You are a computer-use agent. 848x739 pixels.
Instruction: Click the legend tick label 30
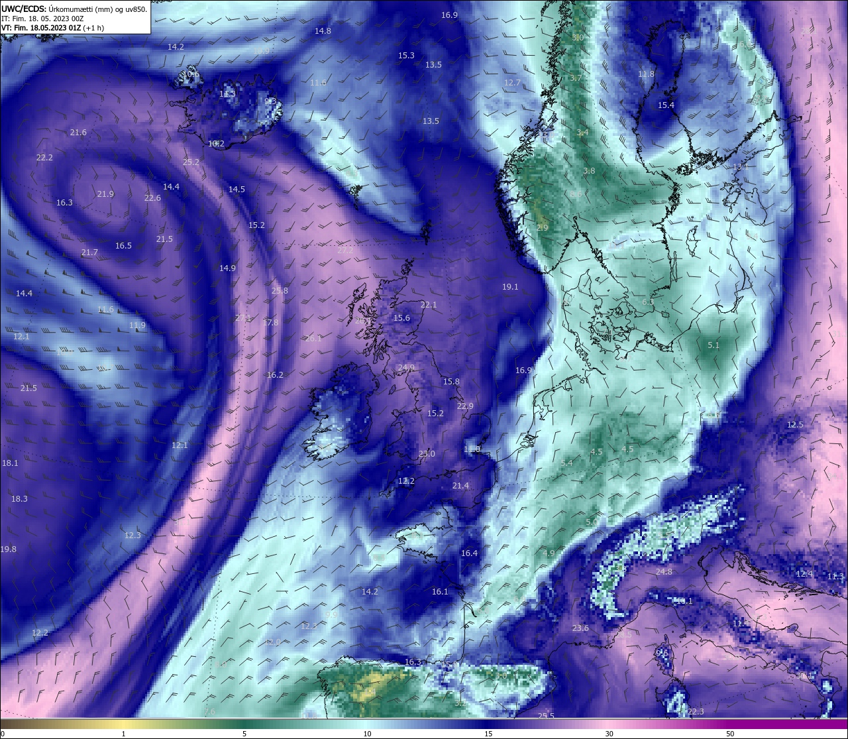(x=609, y=734)
